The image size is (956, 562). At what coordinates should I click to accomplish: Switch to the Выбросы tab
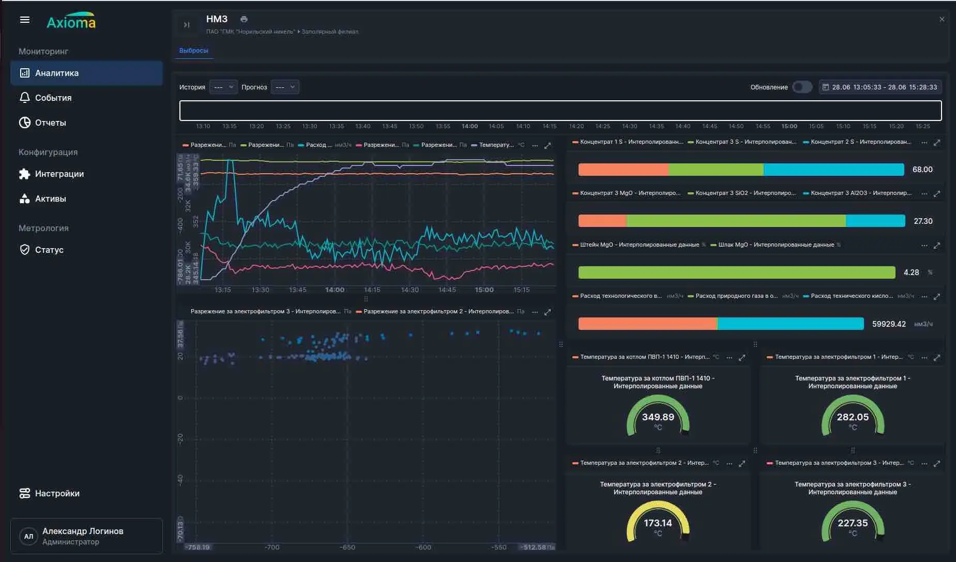coord(194,51)
